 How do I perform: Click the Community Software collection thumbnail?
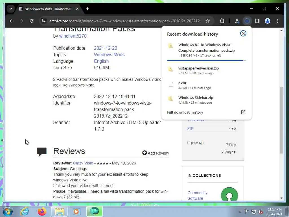229,194
